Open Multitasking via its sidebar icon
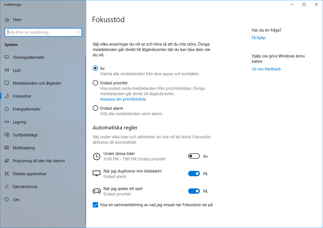This screenshot has height=228, width=323. click(6, 148)
